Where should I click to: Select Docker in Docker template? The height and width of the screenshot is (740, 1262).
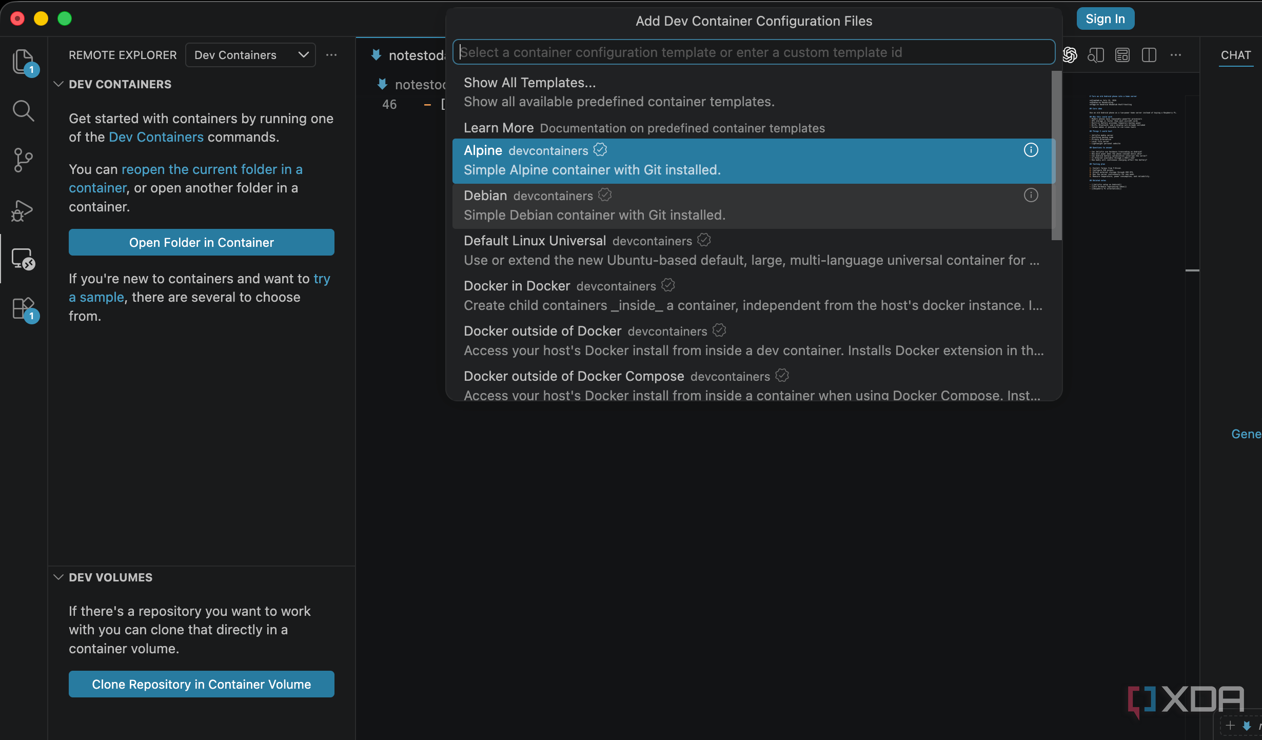coord(752,296)
